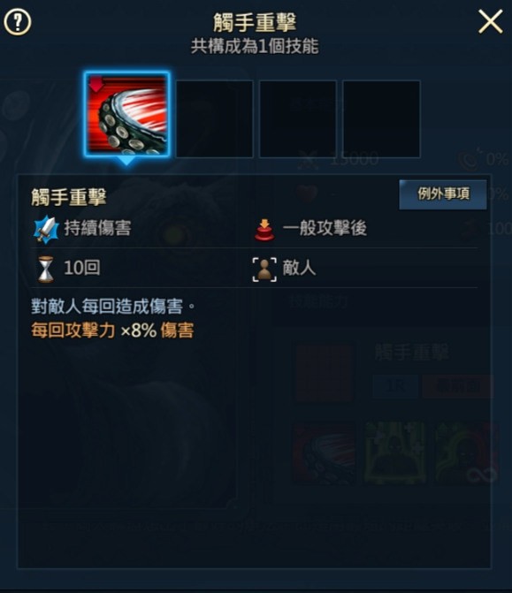The height and width of the screenshot is (593, 512).
Task: Click the 持續傷害 label text
Action: [97, 228]
